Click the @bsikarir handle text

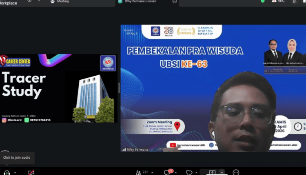[15, 120]
